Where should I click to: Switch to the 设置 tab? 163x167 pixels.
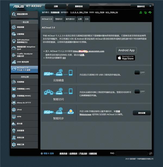pyautogui.click(x=80, y=19)
